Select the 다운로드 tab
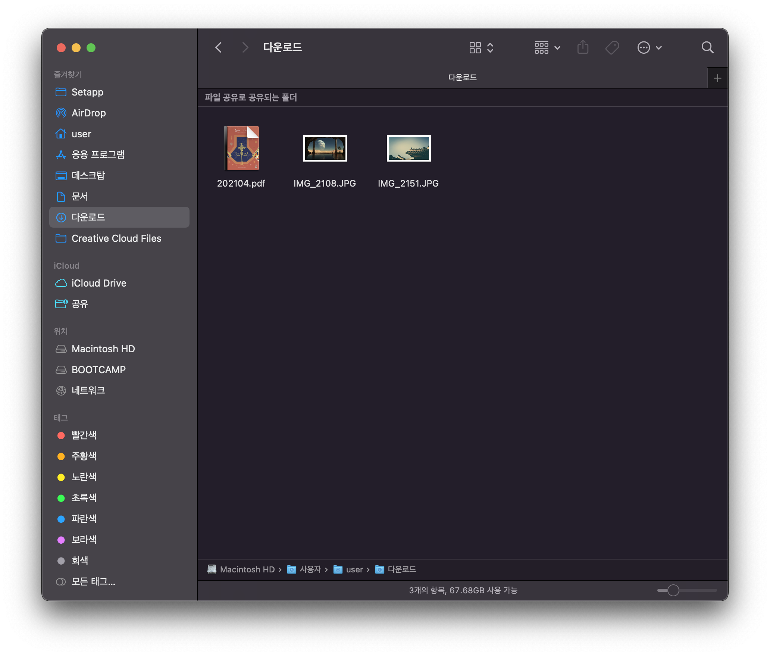 462,78
